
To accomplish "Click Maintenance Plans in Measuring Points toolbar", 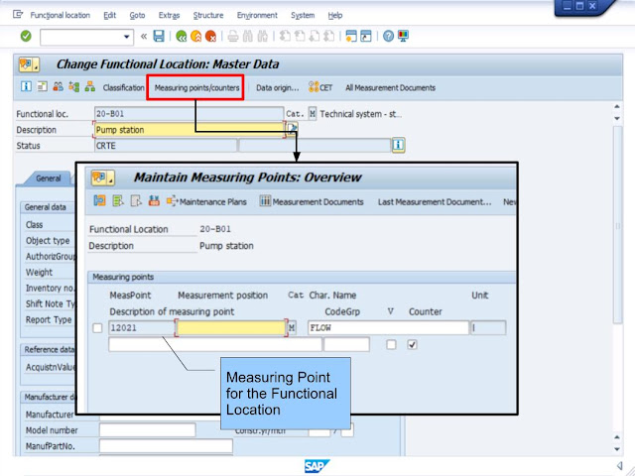I will 207,201.
